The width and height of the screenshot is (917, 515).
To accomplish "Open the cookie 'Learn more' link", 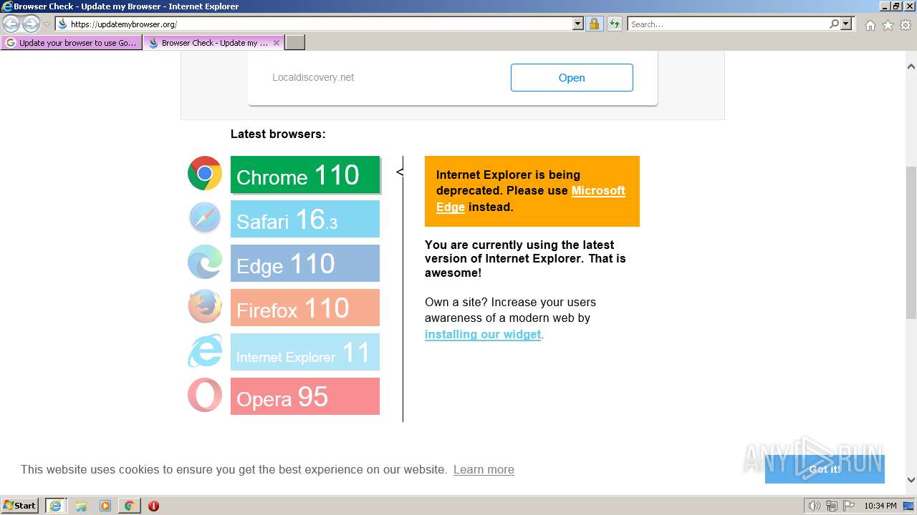I will pyautogui.click(x=484, y=469).
